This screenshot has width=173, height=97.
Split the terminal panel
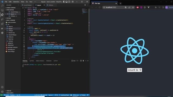(x=81, y=61)
